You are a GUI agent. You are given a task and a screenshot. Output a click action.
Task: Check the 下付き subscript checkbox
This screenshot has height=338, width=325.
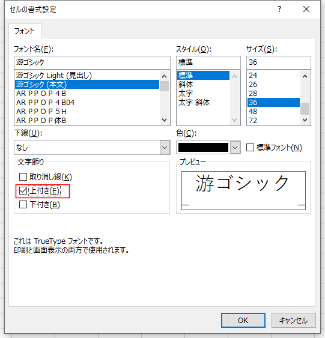23,204
